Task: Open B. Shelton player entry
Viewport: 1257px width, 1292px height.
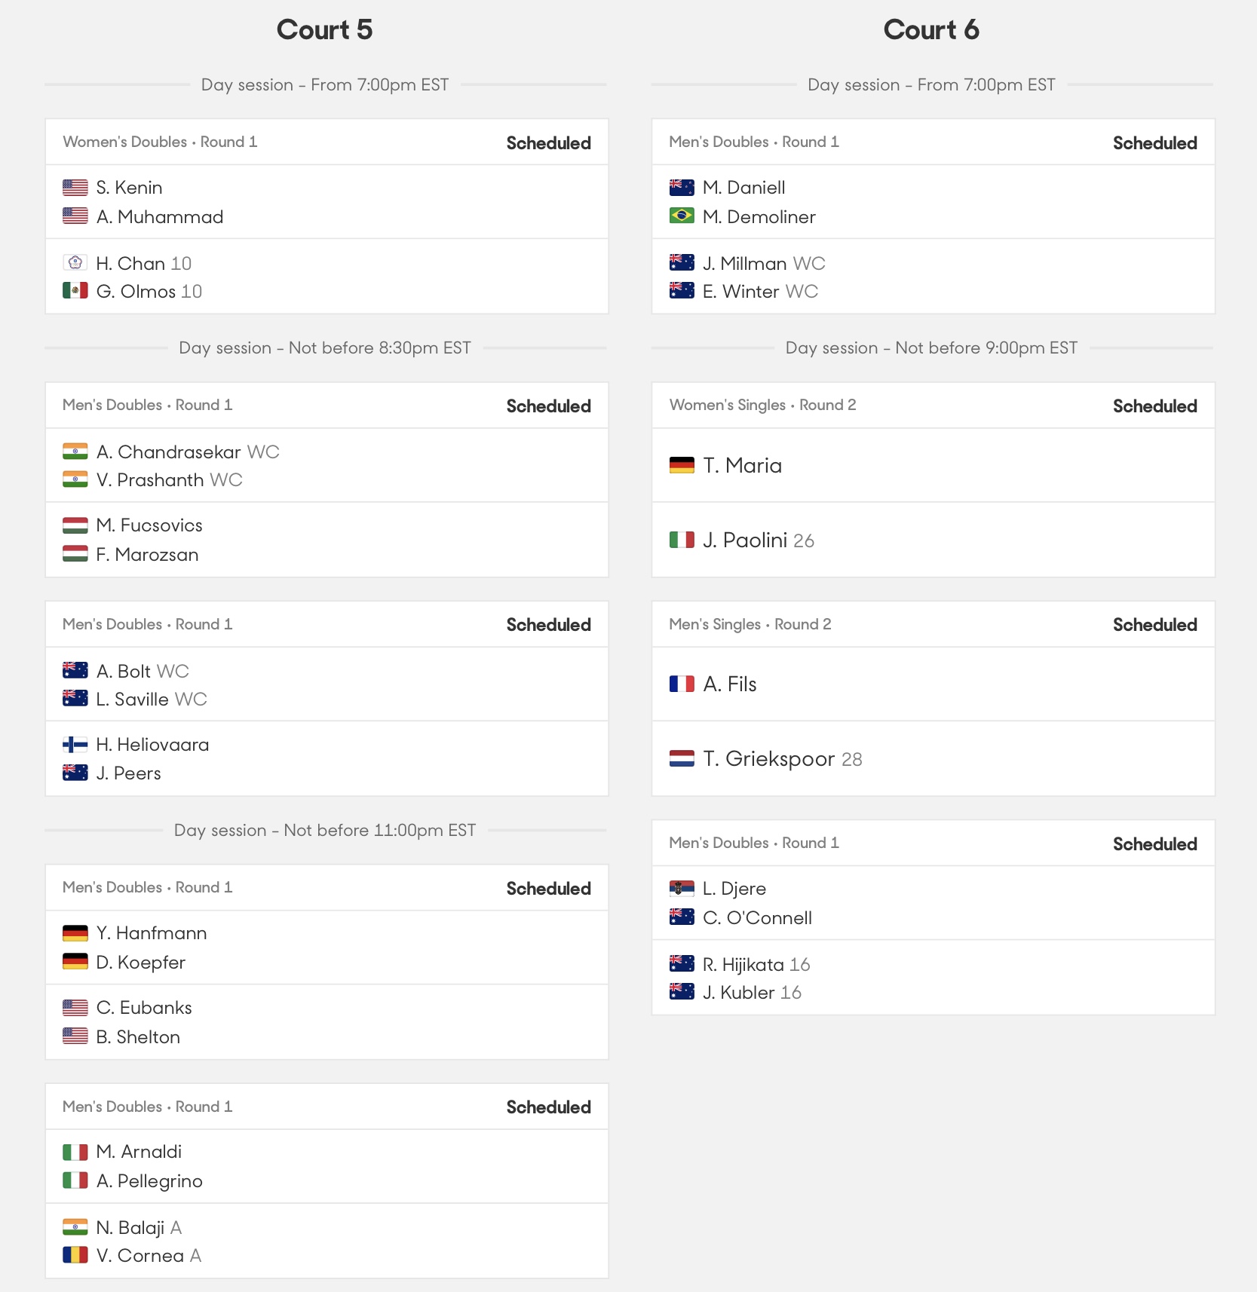Action: tap(138, 1037)
